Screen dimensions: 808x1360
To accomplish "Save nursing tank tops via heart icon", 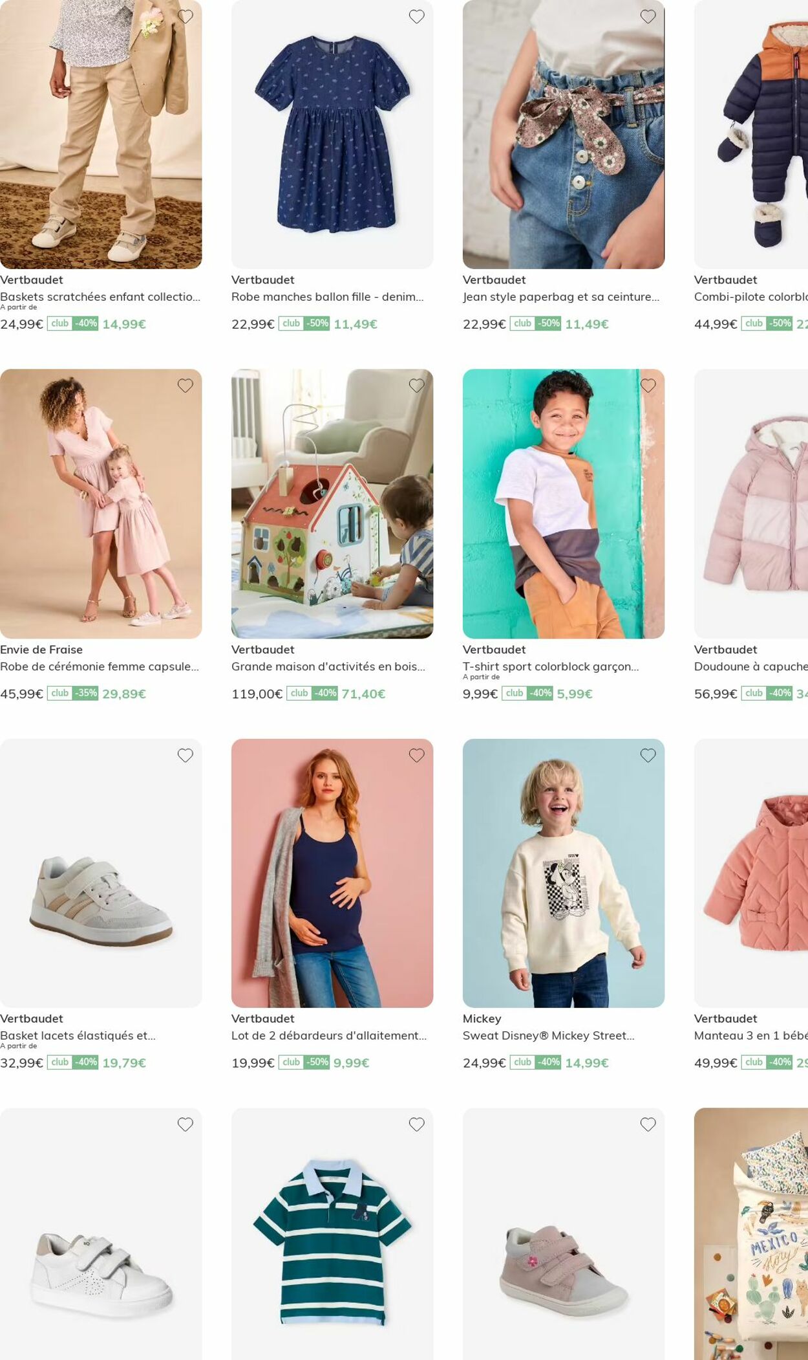I will [x=417, y=755].
